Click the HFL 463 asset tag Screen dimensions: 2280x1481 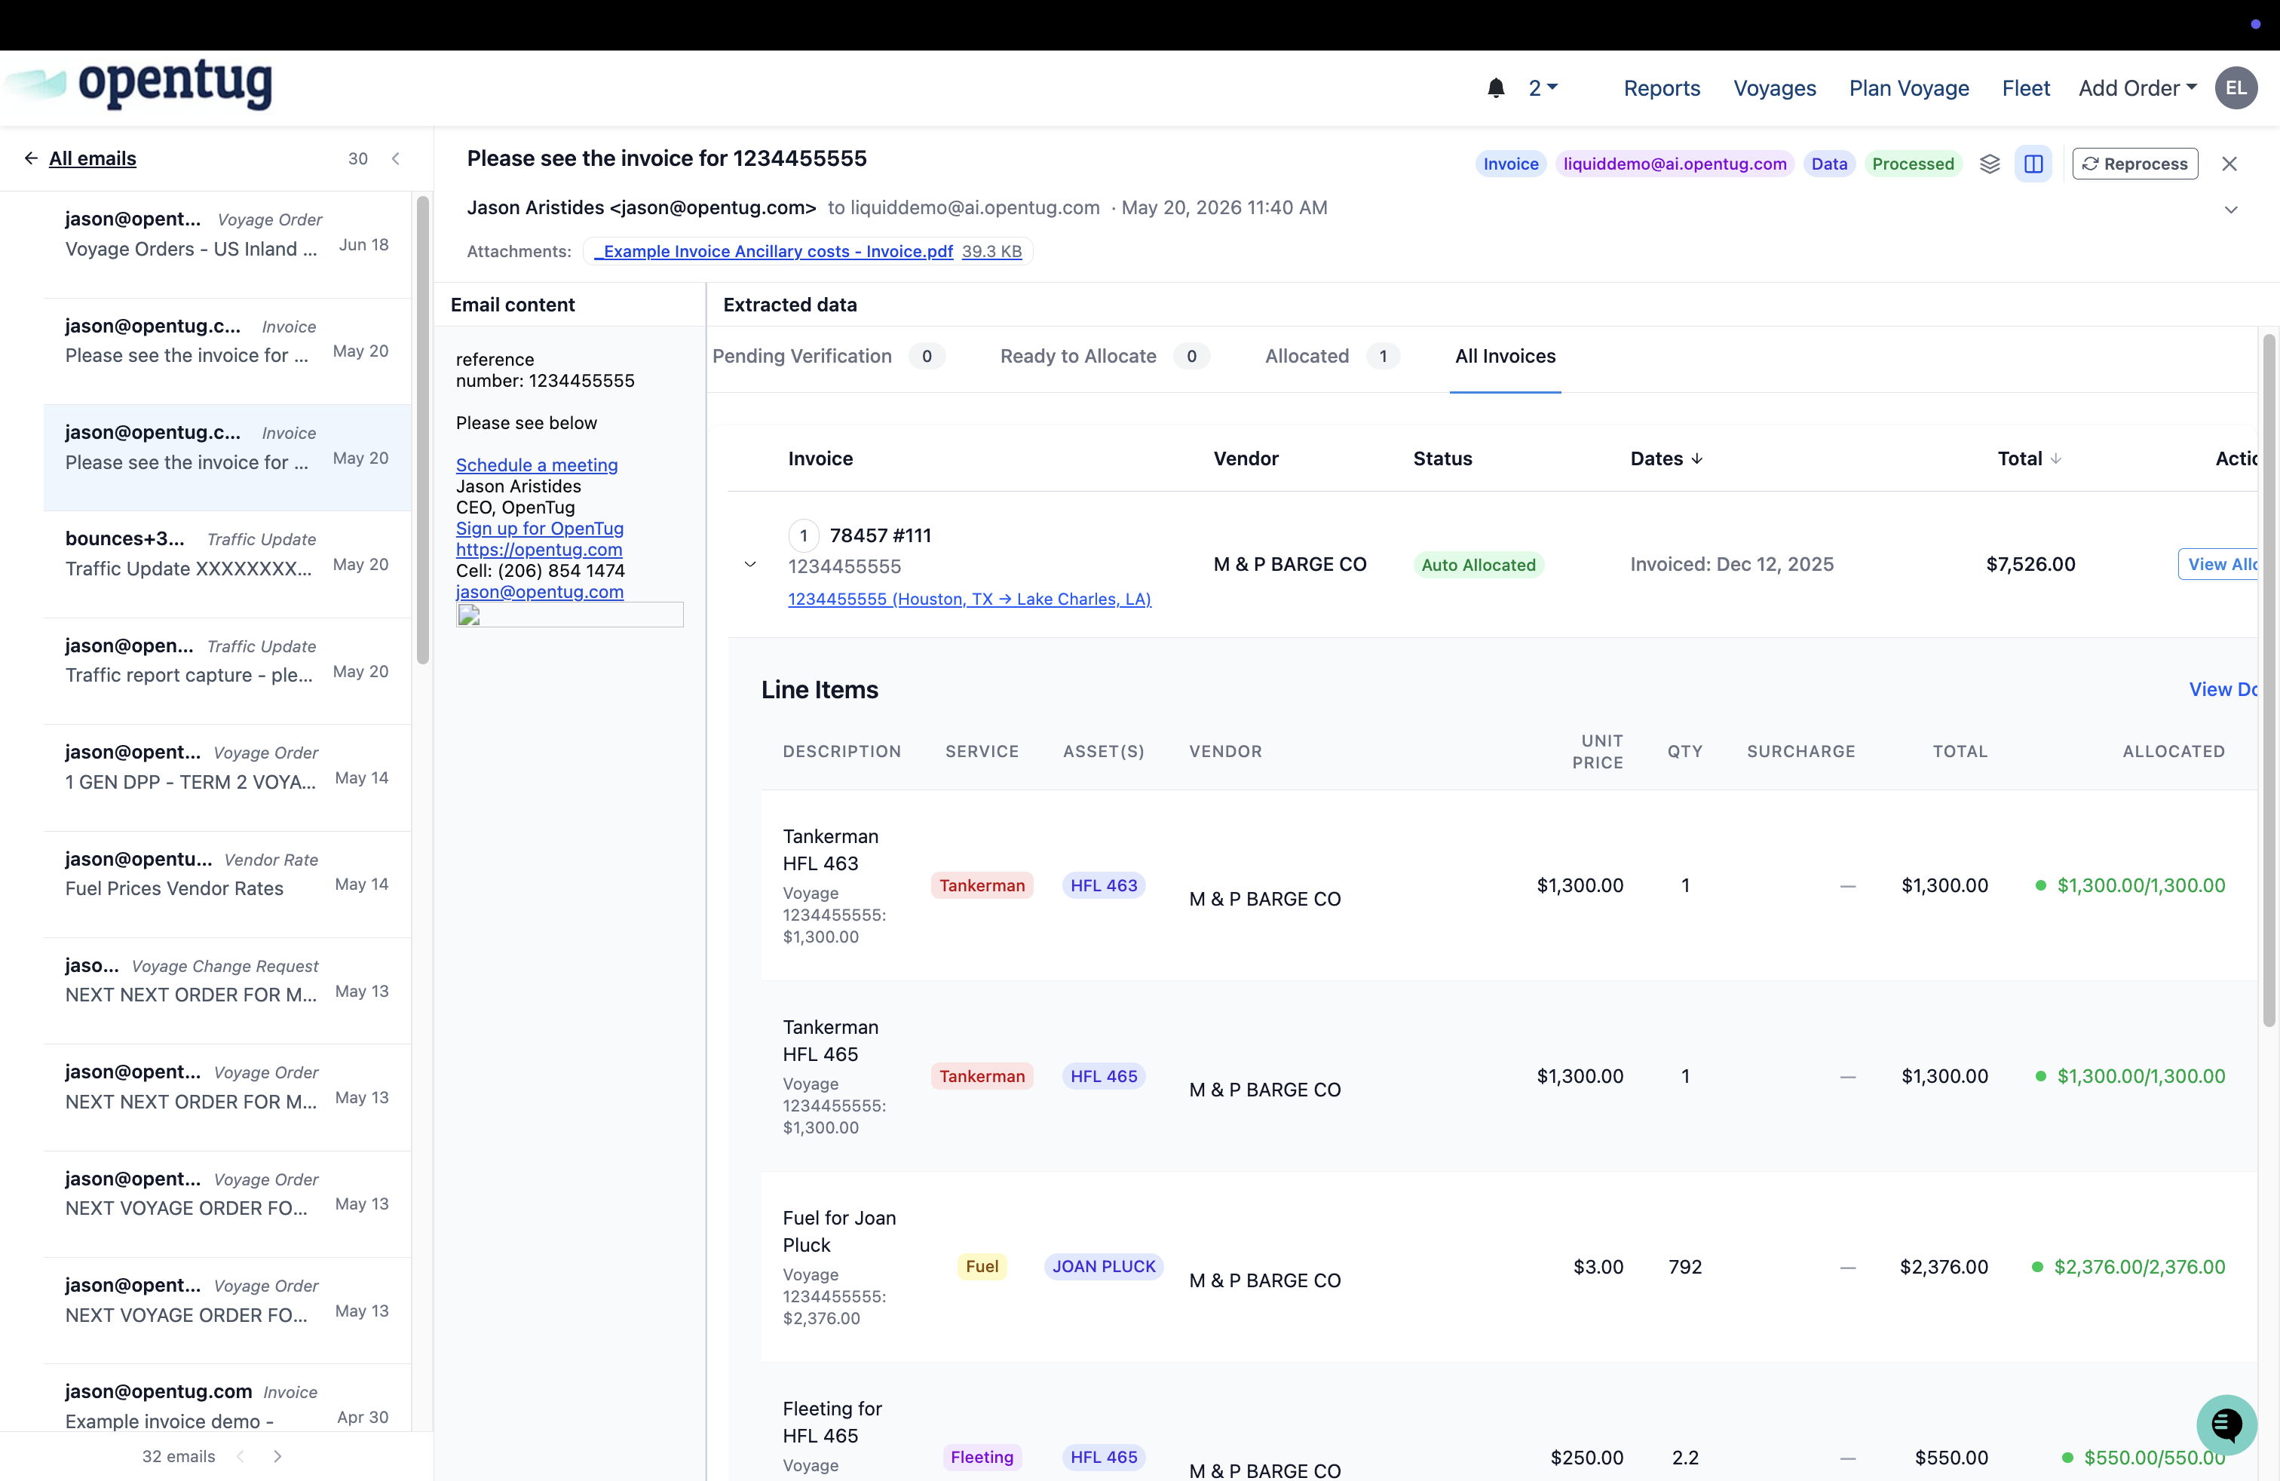pyautogui.click(x=1104, y=885)
